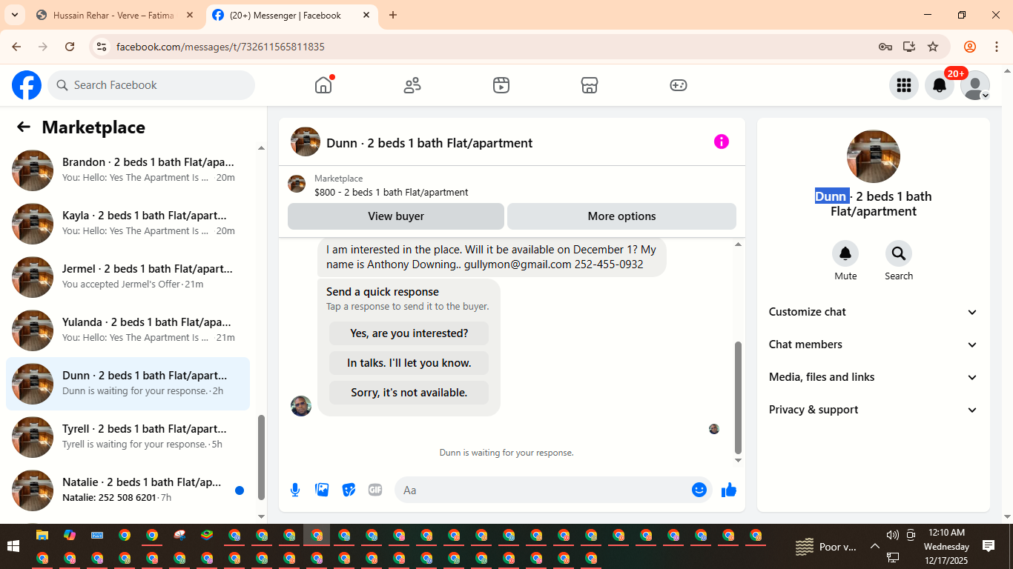The height and width of the screenshot is (569, 1013).
Task: Go back in browser history
Action: pyautogui.click(x=16, y=47)
